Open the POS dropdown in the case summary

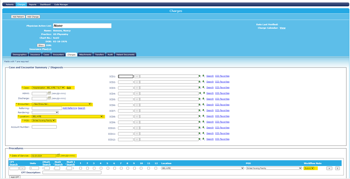[43, 120]
